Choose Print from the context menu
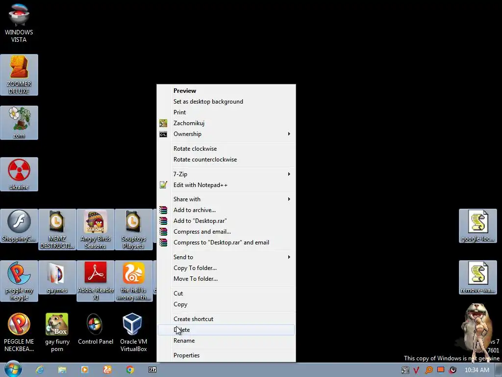Screen dimensions: 502x377 pyautogui.click(x=226, y=112)
